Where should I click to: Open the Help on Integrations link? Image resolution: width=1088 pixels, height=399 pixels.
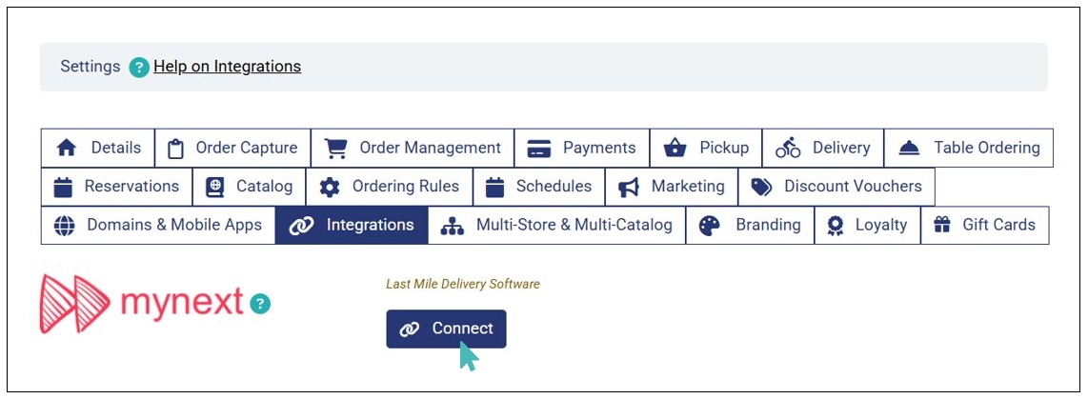point(227,67)
